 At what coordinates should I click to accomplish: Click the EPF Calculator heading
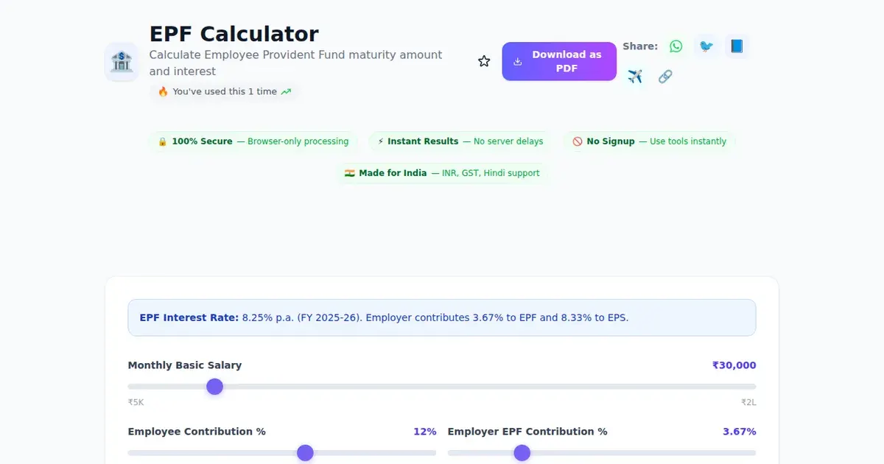point(234,34)
